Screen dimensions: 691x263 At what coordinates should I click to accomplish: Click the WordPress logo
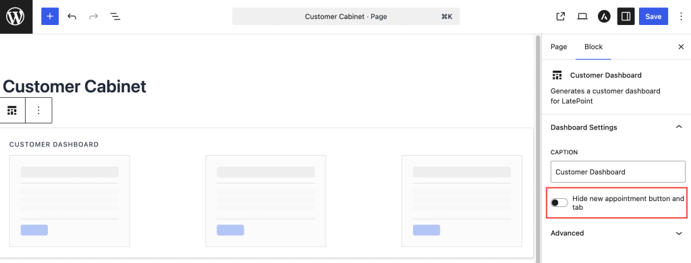[x=16, y=16]
